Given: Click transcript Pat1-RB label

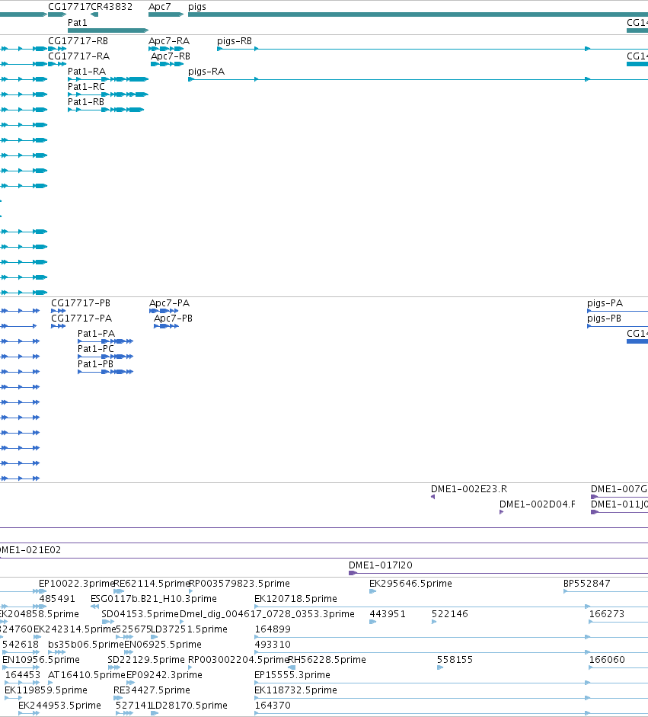Looking at the screenshot, I should 86,102.
